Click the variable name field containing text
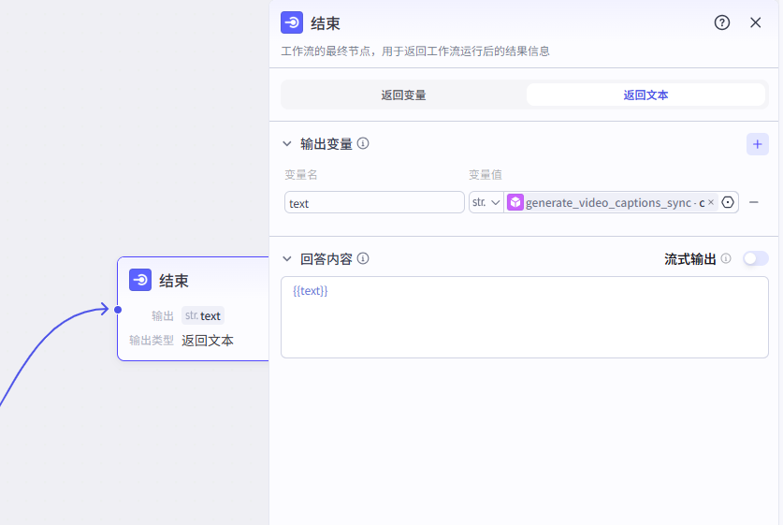Screen dimensions: 783x525 (374, 202)
